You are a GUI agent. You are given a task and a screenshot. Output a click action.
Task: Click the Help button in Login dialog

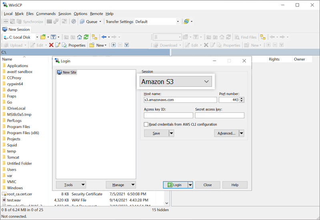235,185
